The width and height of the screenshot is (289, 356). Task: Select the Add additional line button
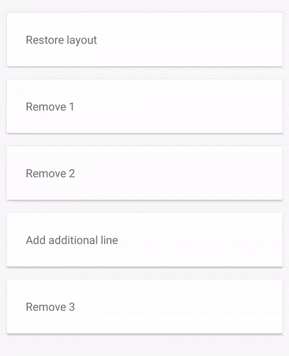pos(144,240)
